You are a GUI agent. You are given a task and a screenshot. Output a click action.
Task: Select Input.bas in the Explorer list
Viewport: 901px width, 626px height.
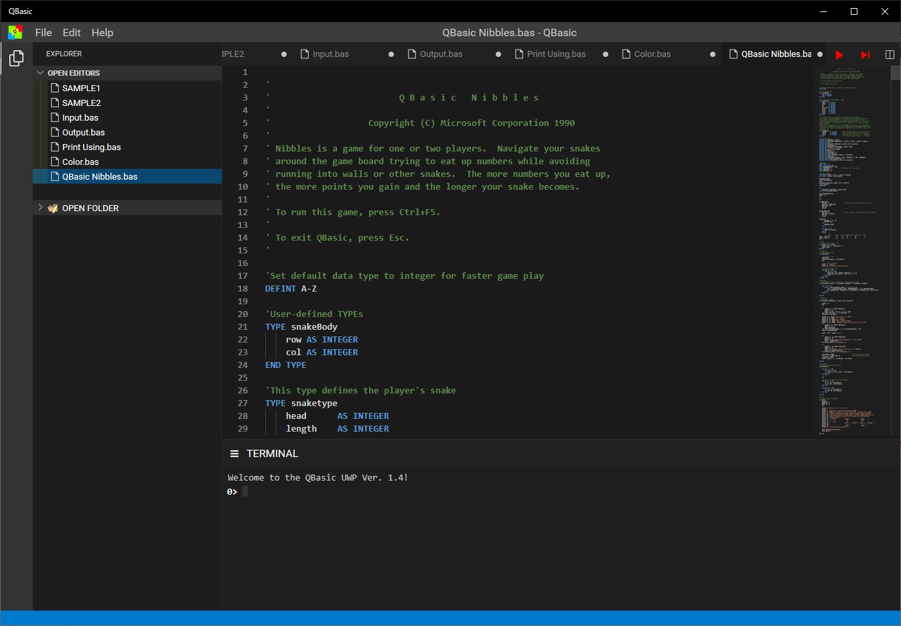pyautogui.click(x=80, y=117)
